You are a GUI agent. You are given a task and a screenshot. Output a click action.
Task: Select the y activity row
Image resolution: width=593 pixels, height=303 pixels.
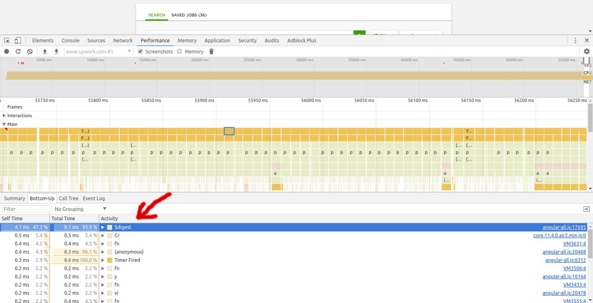click(293, 277)
